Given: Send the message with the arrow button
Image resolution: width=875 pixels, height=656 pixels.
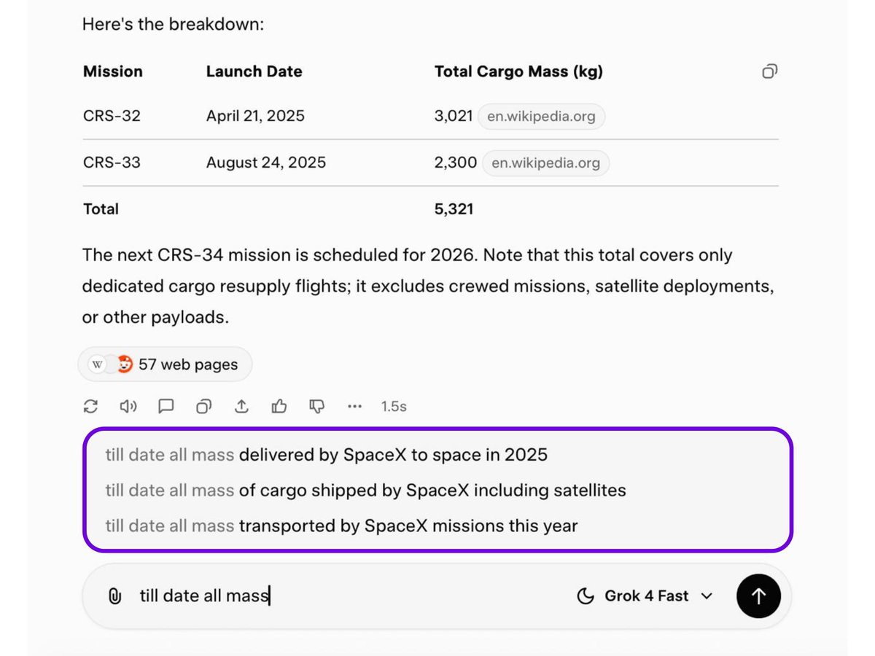Looking at the screenshot, I should point(758,596).
